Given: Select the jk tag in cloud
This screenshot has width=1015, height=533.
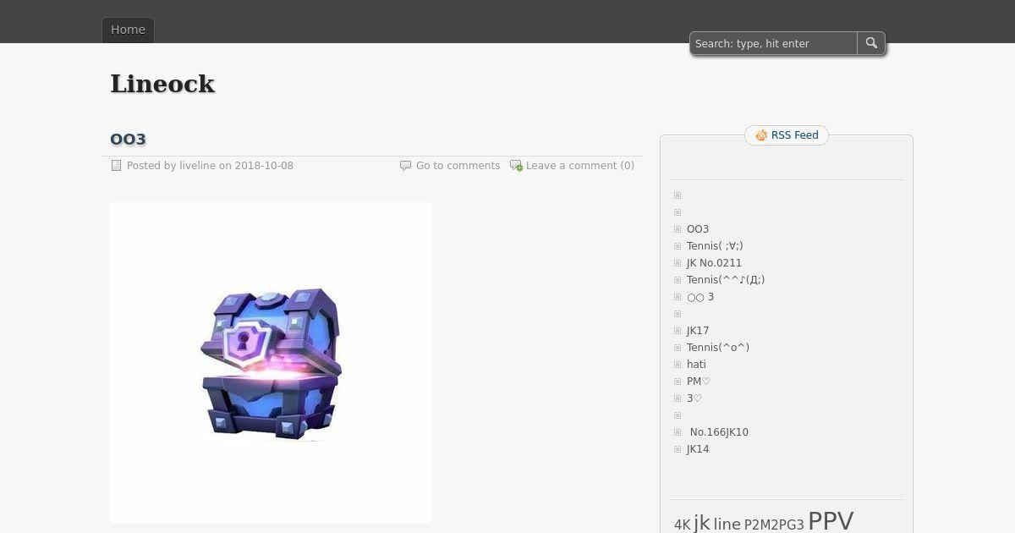Looking at the screenshot, I should coord(702,523).
